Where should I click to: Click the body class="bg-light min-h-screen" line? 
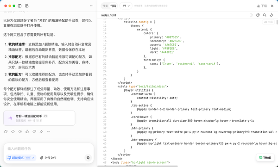(x=140, y=162)
